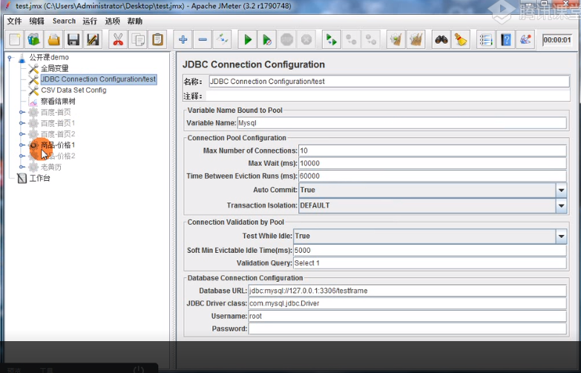Viewport: 581px width, 373px height.
Task: Click the Help question mark icon
Action: 506,39
